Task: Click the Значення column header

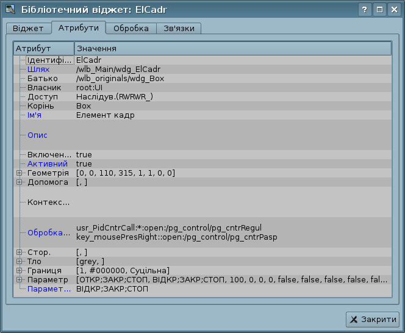Action: (x=232, y=48)
